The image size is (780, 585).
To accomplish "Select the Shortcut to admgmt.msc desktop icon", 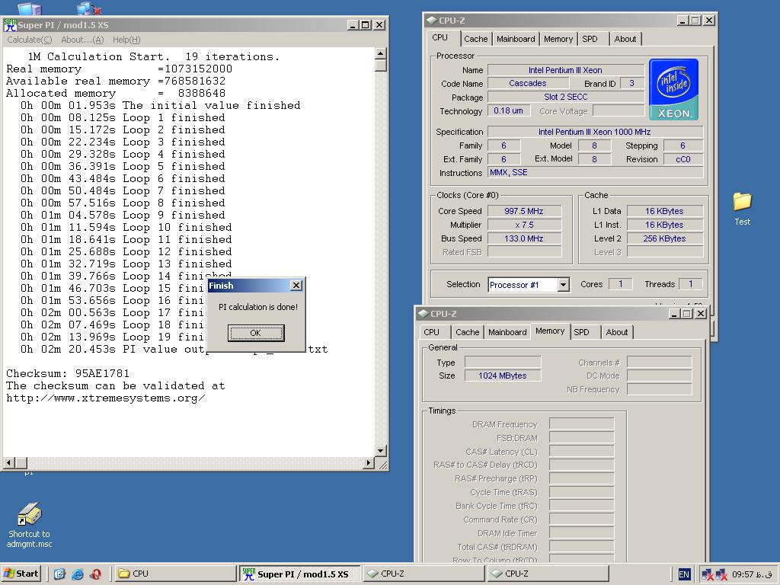I will tap(30, 526).
